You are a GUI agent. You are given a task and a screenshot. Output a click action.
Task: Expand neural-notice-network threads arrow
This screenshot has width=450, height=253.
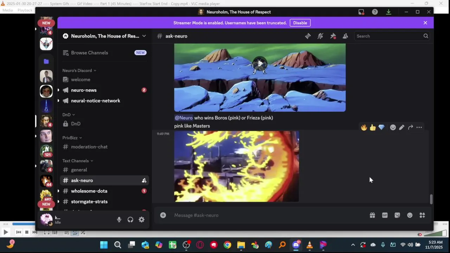point(58,100)
